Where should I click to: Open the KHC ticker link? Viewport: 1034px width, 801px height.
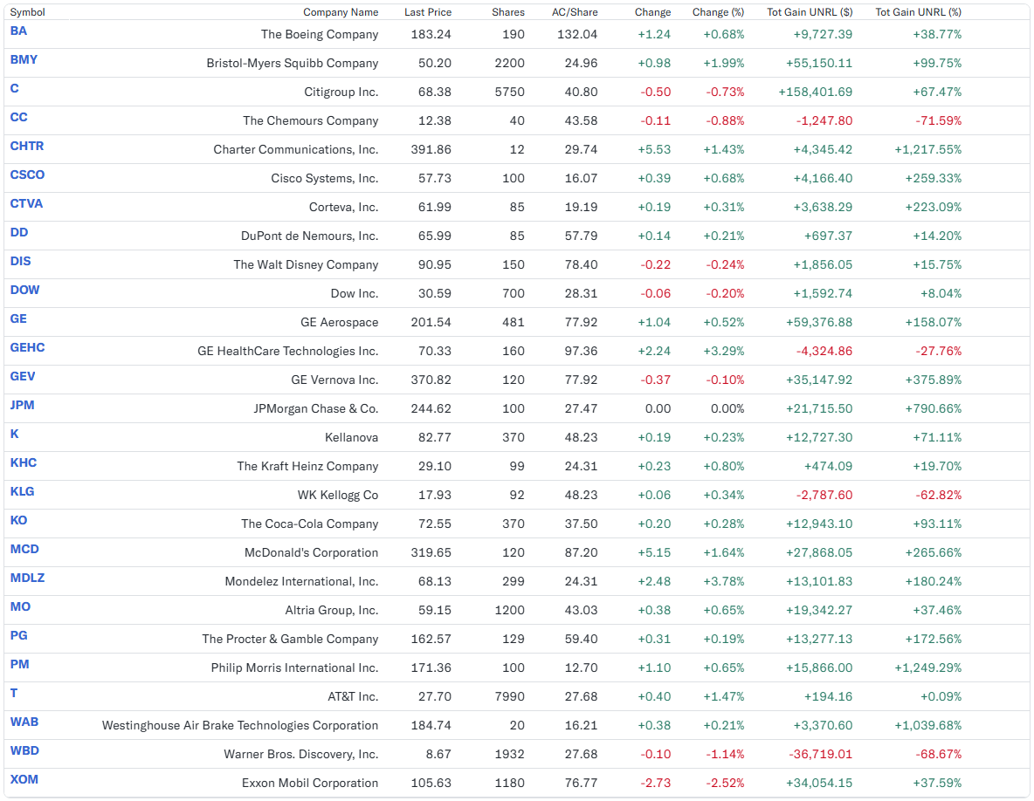click(23, 463)
